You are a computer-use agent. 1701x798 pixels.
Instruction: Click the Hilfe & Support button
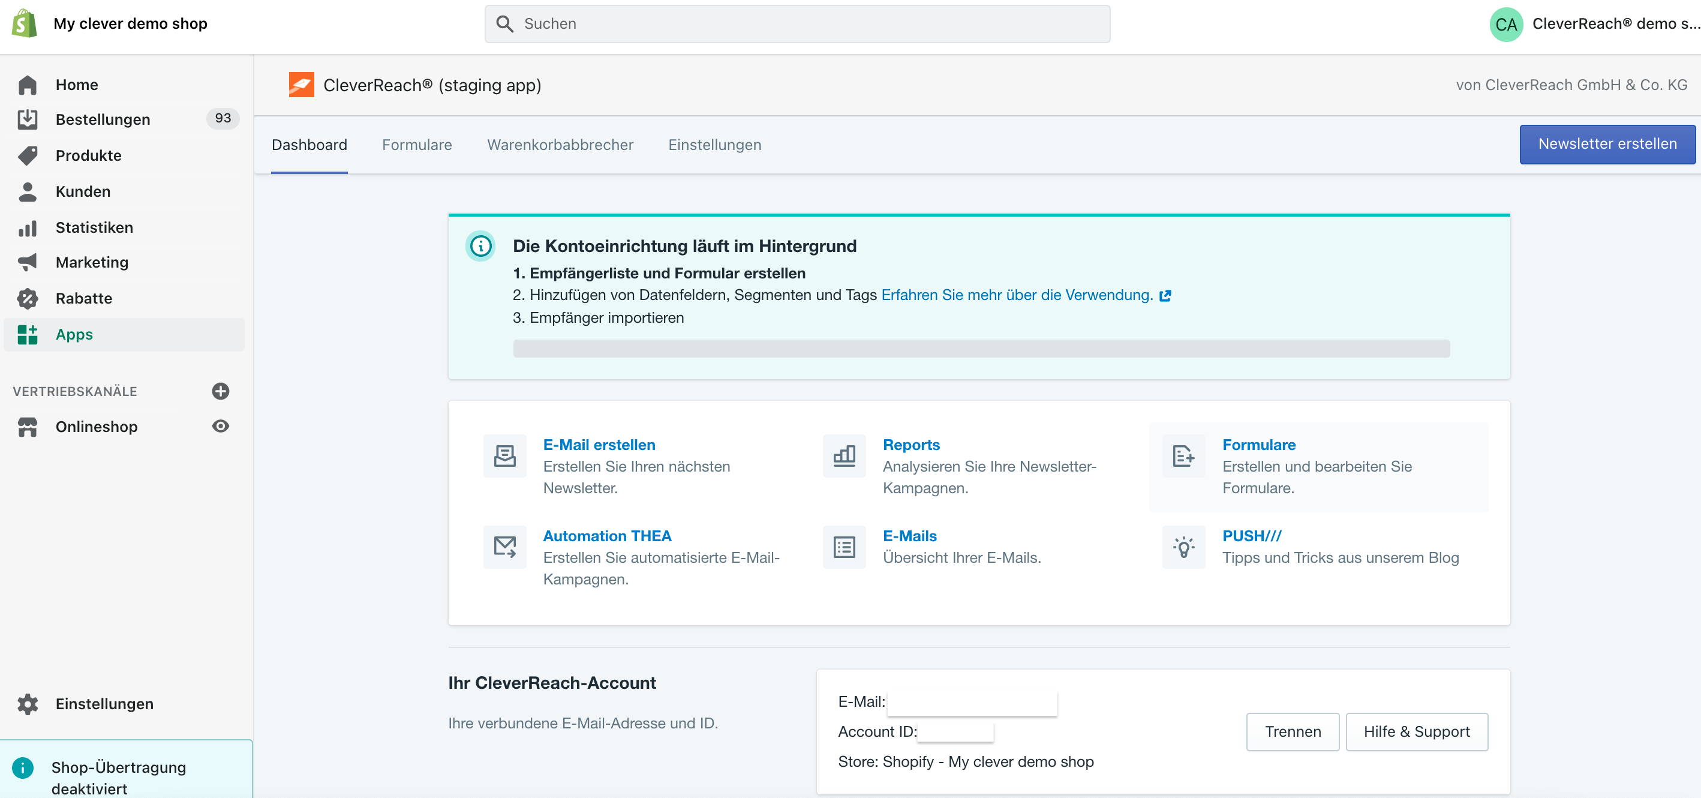point(1416,731)
